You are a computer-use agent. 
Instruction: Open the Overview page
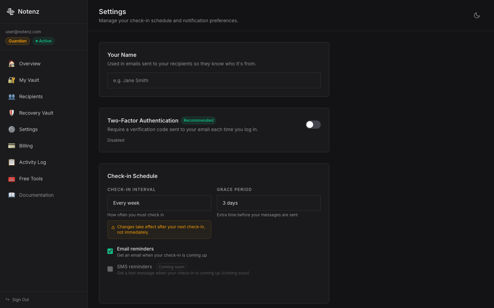[x=44, y=64]
